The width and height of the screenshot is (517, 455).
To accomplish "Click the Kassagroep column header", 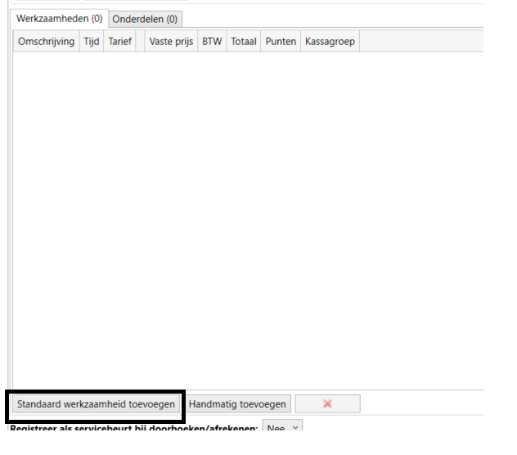I will pyautogui.click(x=330, y=42).
